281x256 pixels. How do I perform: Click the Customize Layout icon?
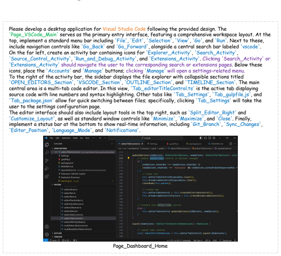[x=214, y=138]
